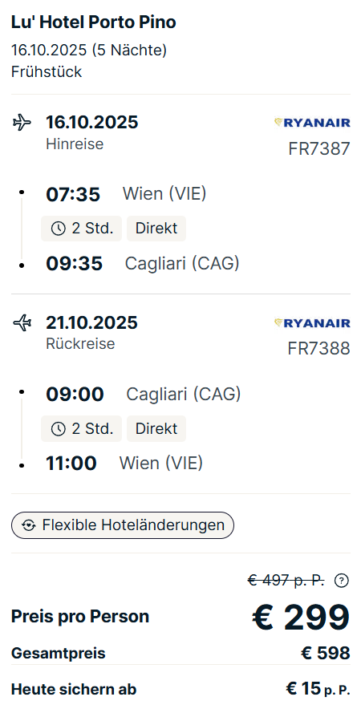Click the 07:35 Wien (VIE) departure

[126, 194]
